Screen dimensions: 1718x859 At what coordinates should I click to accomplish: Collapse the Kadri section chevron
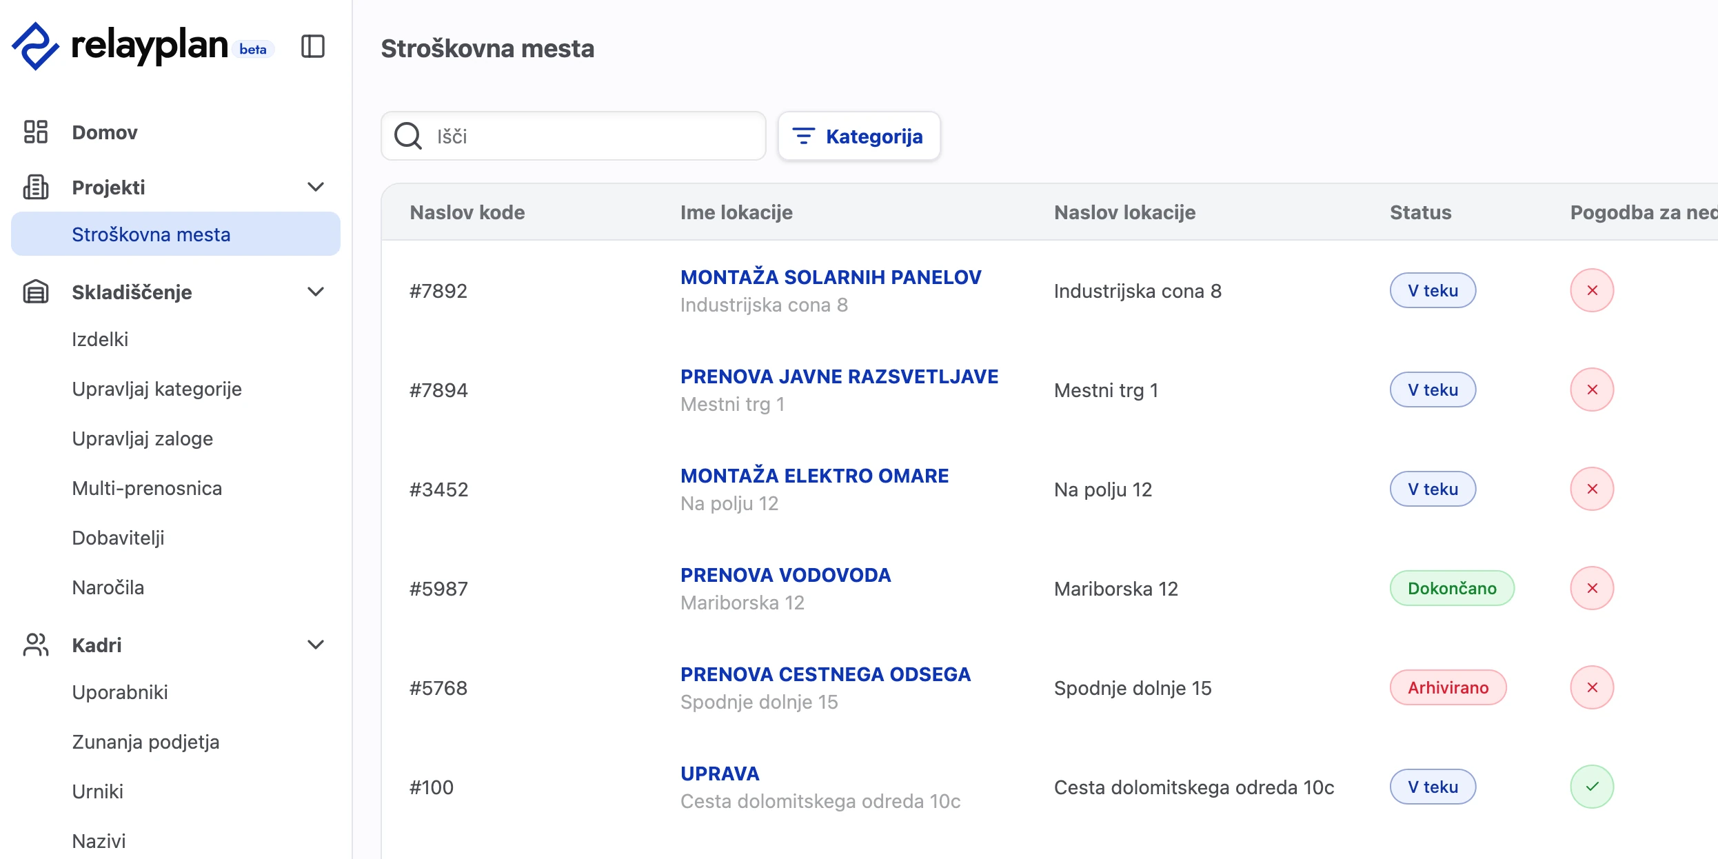316,645
